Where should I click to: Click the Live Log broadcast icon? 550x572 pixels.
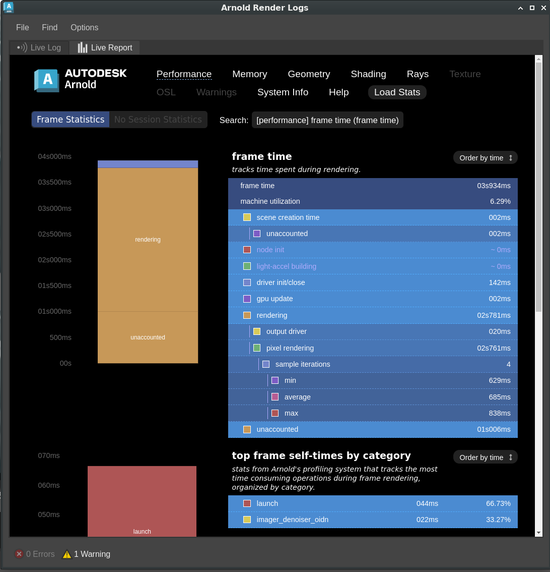22,47
